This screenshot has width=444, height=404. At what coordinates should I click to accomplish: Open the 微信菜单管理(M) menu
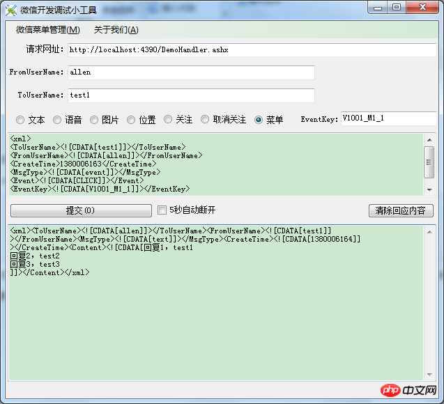click(48, 30)
